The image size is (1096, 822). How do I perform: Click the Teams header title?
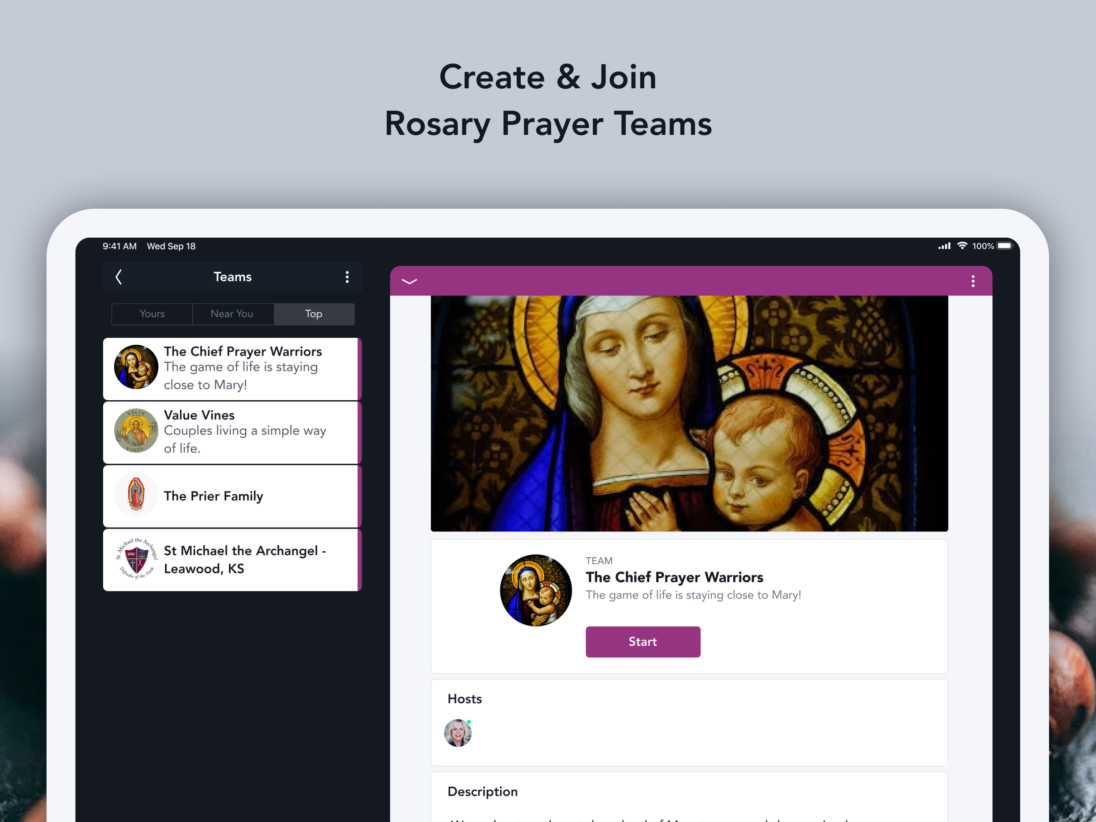pos(232,277)
